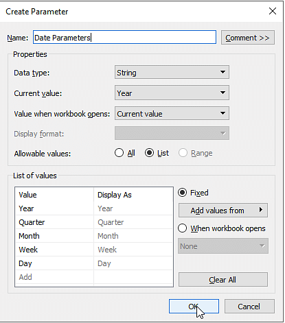Select the Week value cell
Image resolution: width=285 pixels, height=323 pixels.
(x=54, y=250)
